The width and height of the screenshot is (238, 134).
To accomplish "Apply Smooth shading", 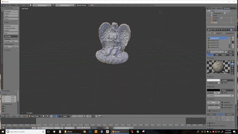I will point(8,41).
